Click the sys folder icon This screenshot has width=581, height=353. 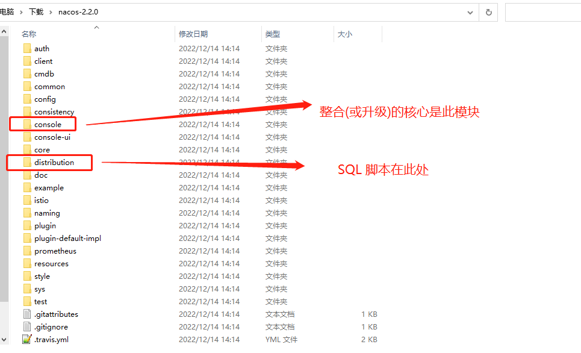pos(27,289)
